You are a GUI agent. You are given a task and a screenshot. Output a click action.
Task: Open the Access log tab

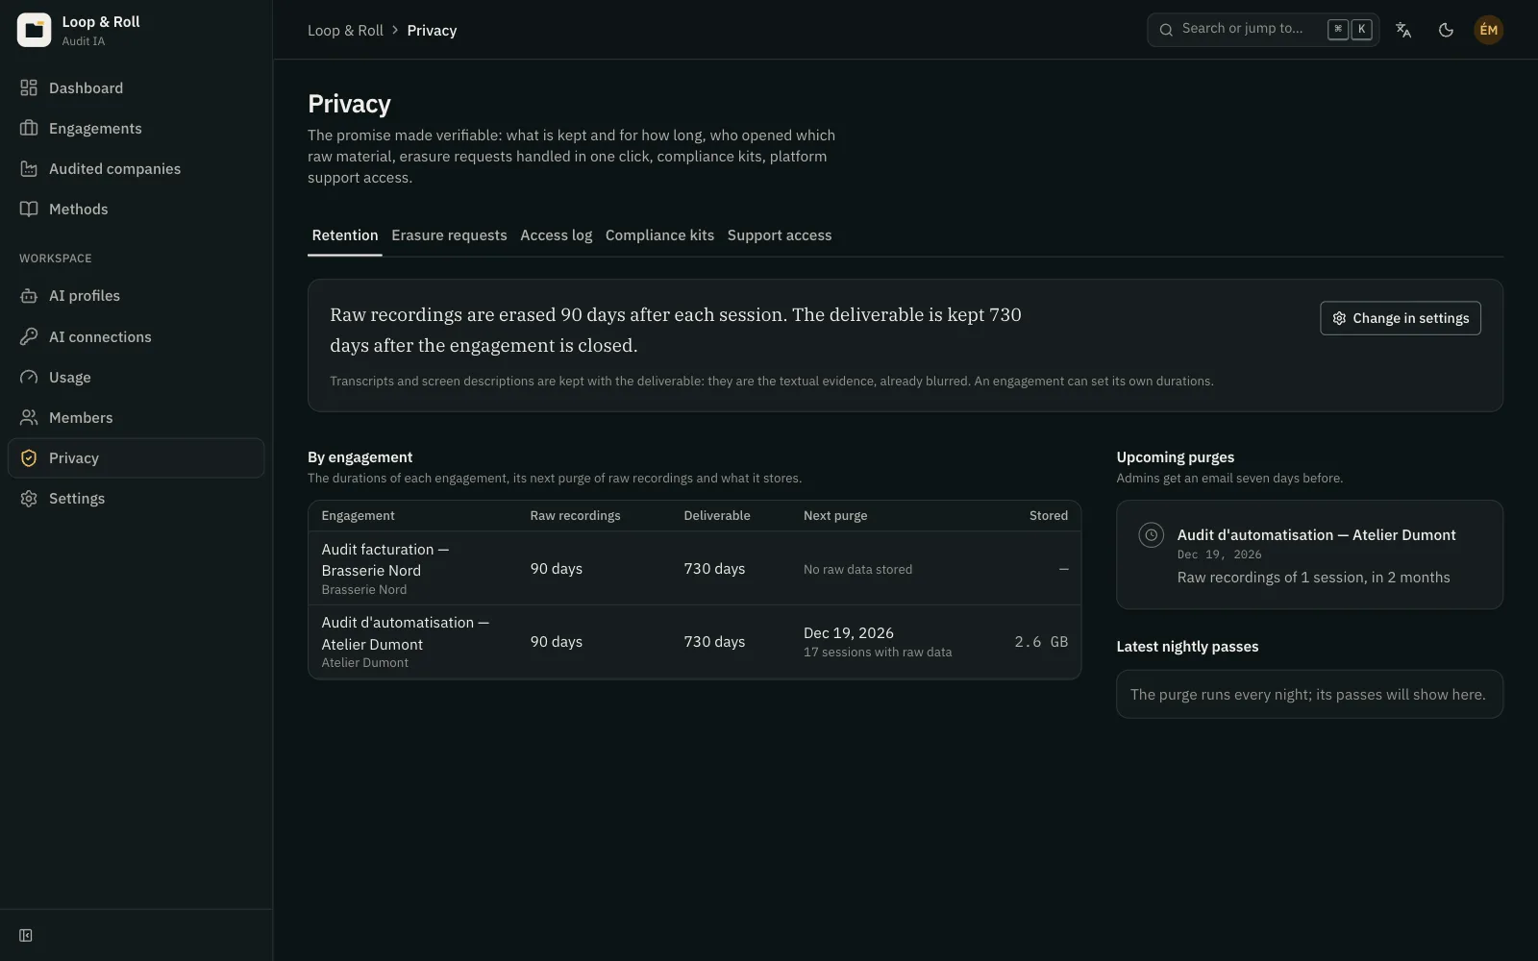pos(556,235)
